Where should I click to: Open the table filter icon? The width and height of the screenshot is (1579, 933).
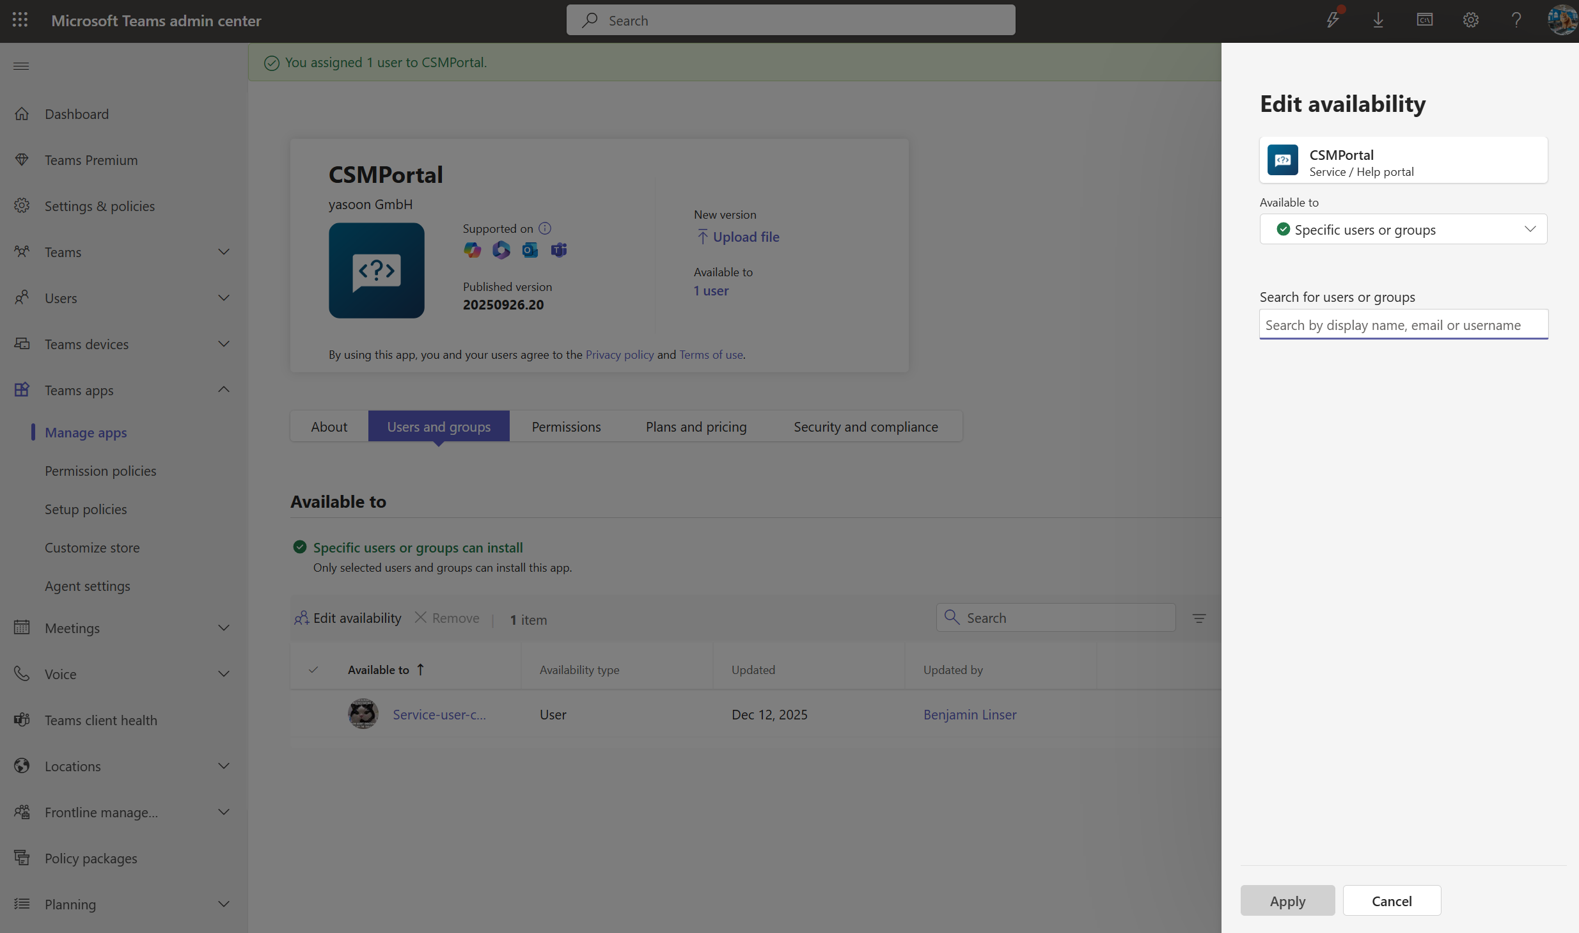tap(1199, 618)
